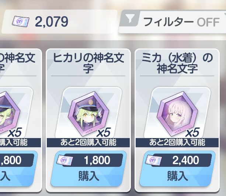
Task: Click the 購入 button for ヒカリの神名文字
Action: [88, 169]
